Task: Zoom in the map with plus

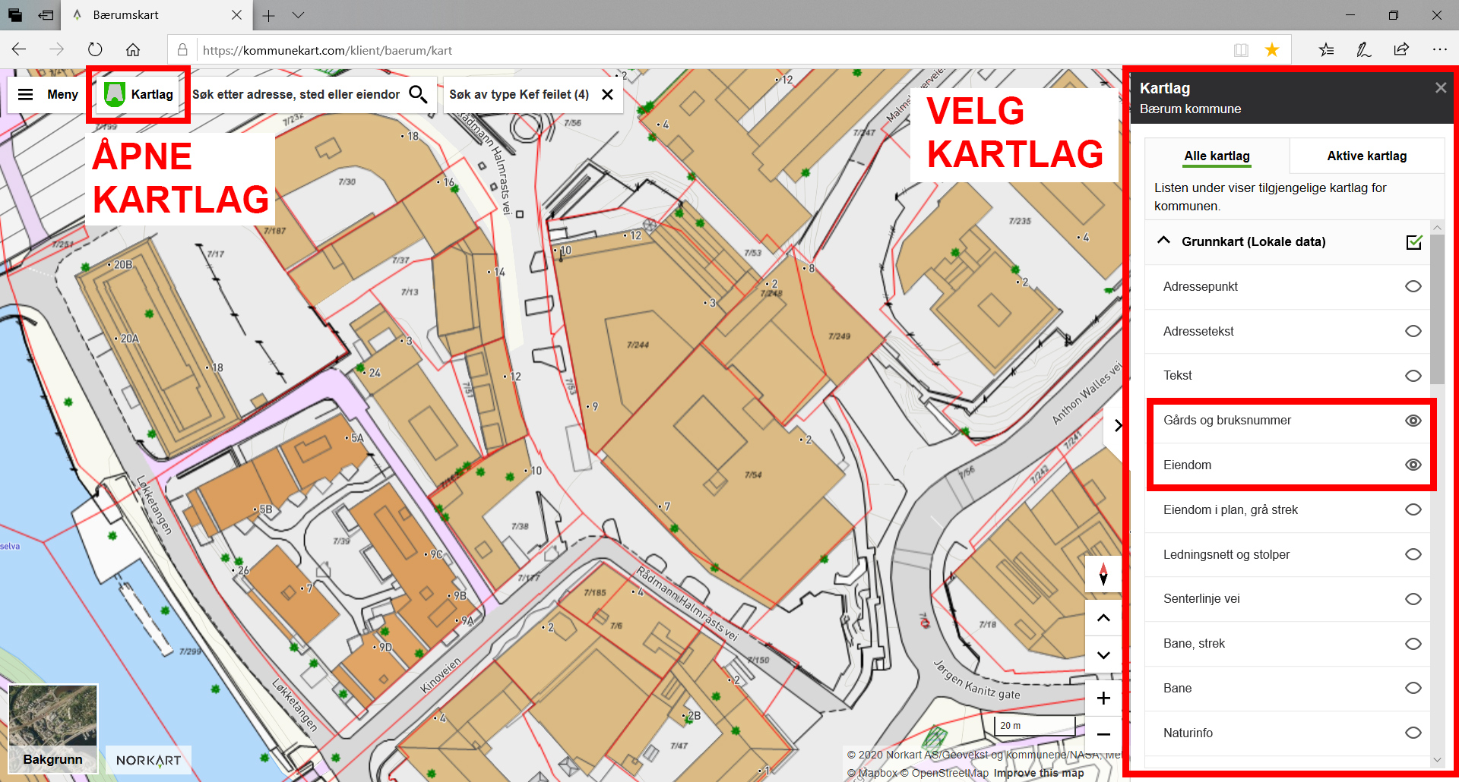Action: pos(1103,698)
